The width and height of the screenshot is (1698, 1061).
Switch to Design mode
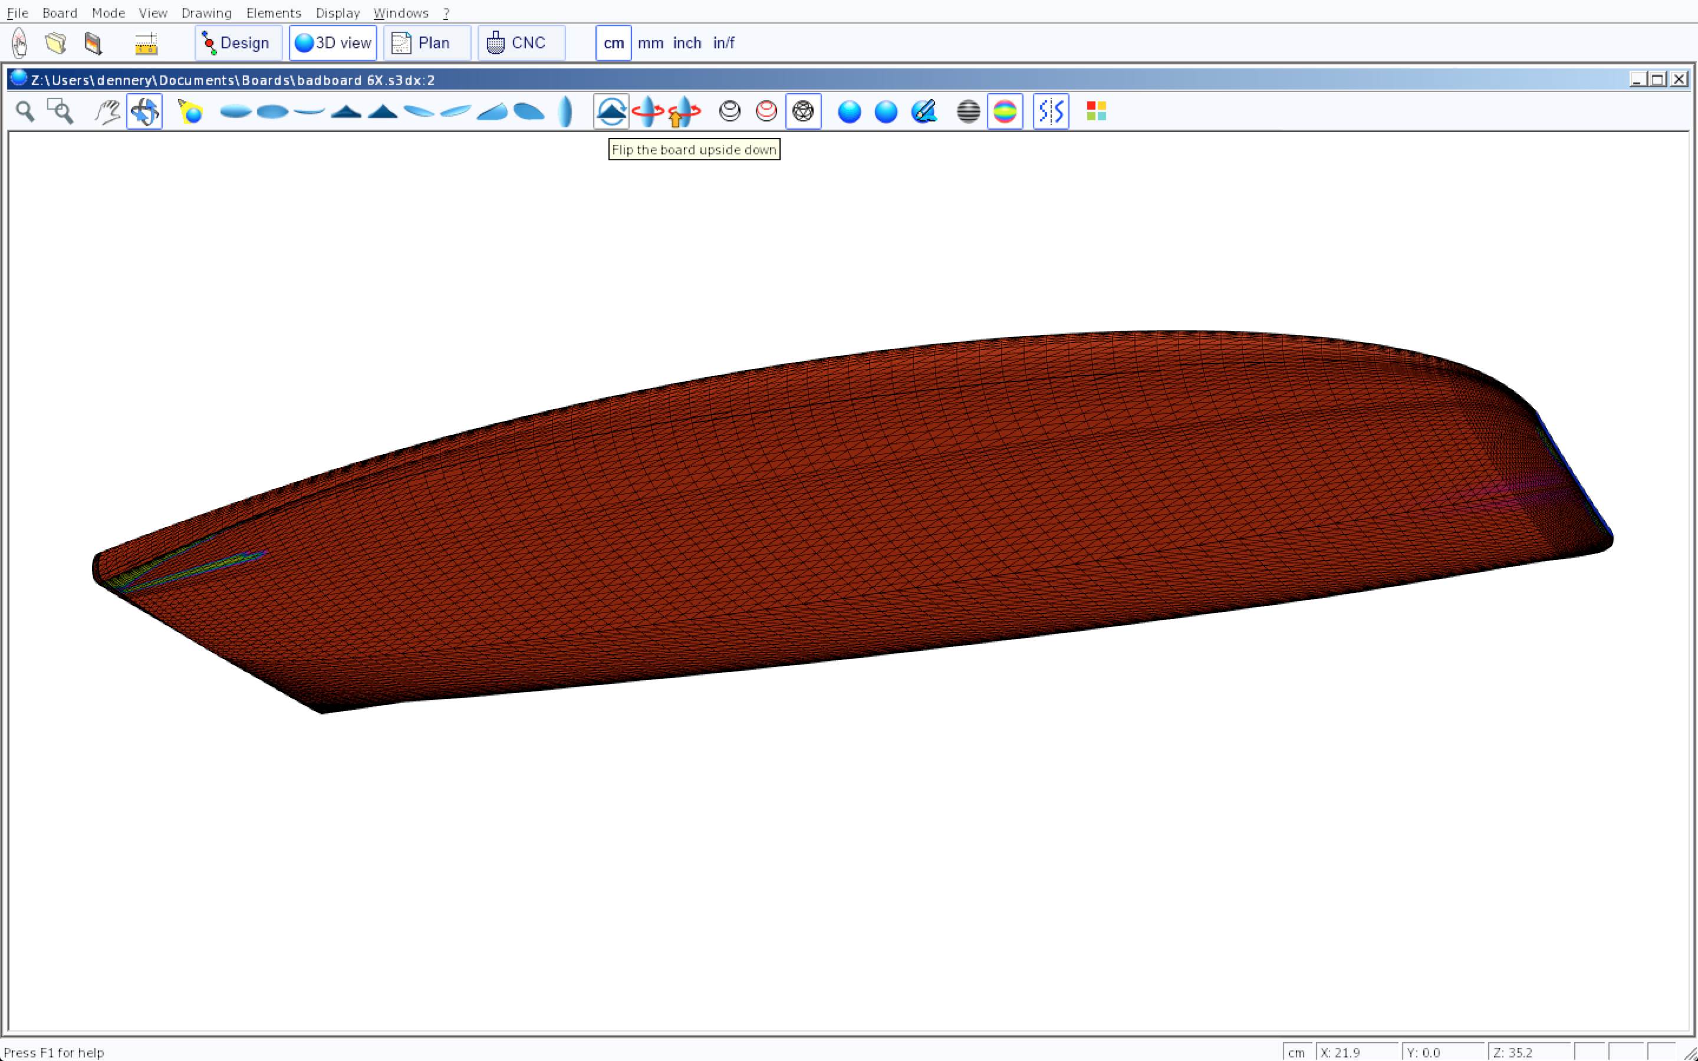[238, 43]
